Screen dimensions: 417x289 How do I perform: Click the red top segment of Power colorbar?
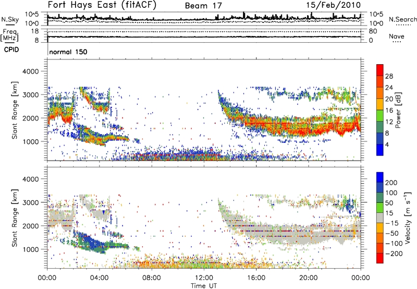click(x=380, y=70)
